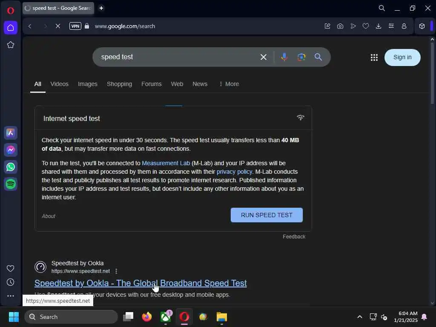Open Task View on the taskbar
Screen dimensions: 436x327
click(128, 317)
